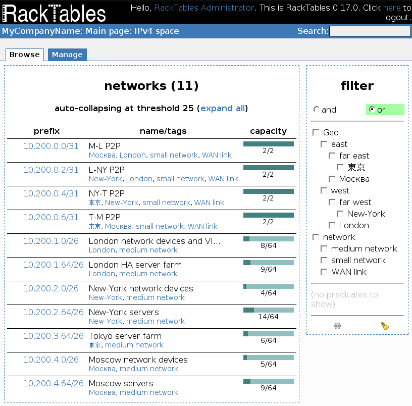Check the east checkbox
This screenshot has width=412, height=406.
tap(324, 144)
